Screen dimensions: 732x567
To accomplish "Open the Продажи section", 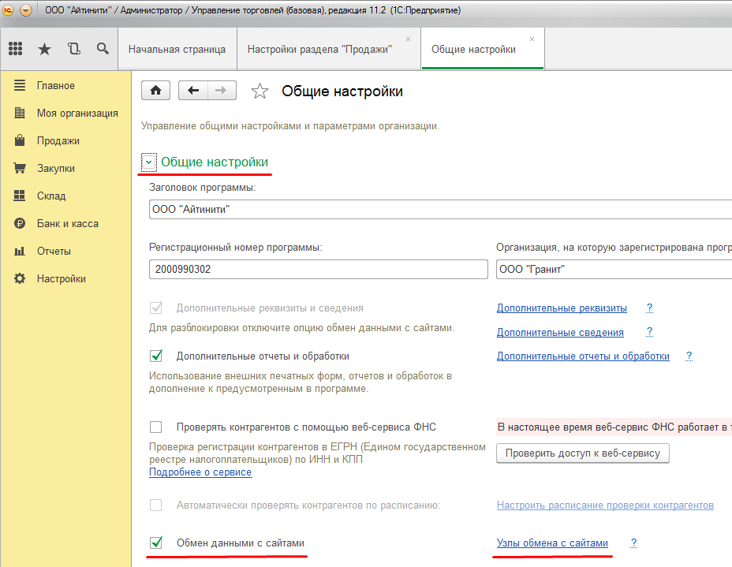I will [58, 140].
